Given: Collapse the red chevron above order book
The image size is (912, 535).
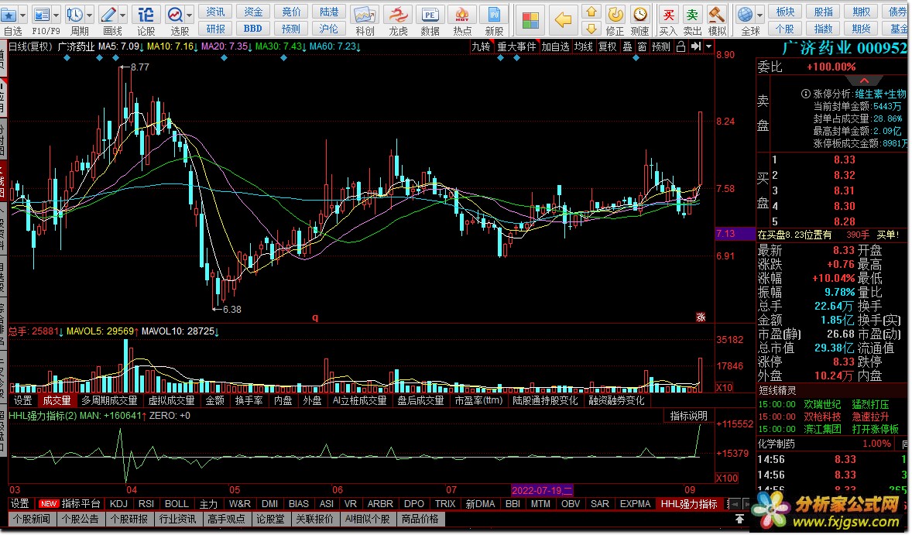Looking at the screenshot, I should click(x=864, y=81).
